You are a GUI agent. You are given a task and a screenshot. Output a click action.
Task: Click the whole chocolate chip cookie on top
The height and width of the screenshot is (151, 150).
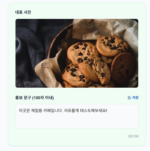tap(112, 46)
